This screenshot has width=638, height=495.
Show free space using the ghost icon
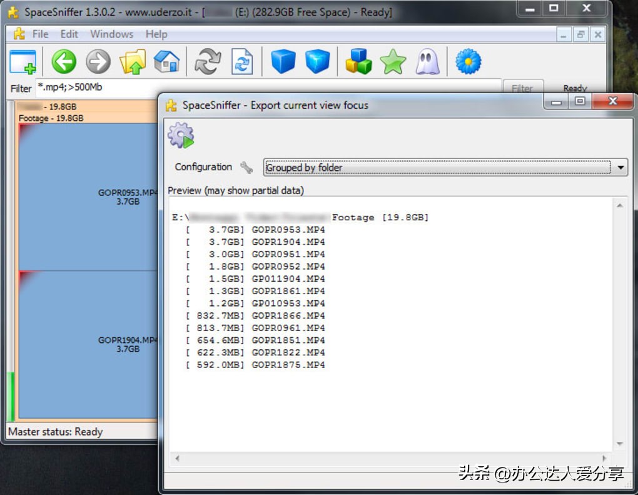[428, 61]
